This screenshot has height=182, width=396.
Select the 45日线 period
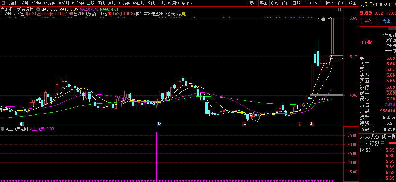pyautogui.click(x=138, y=3)
